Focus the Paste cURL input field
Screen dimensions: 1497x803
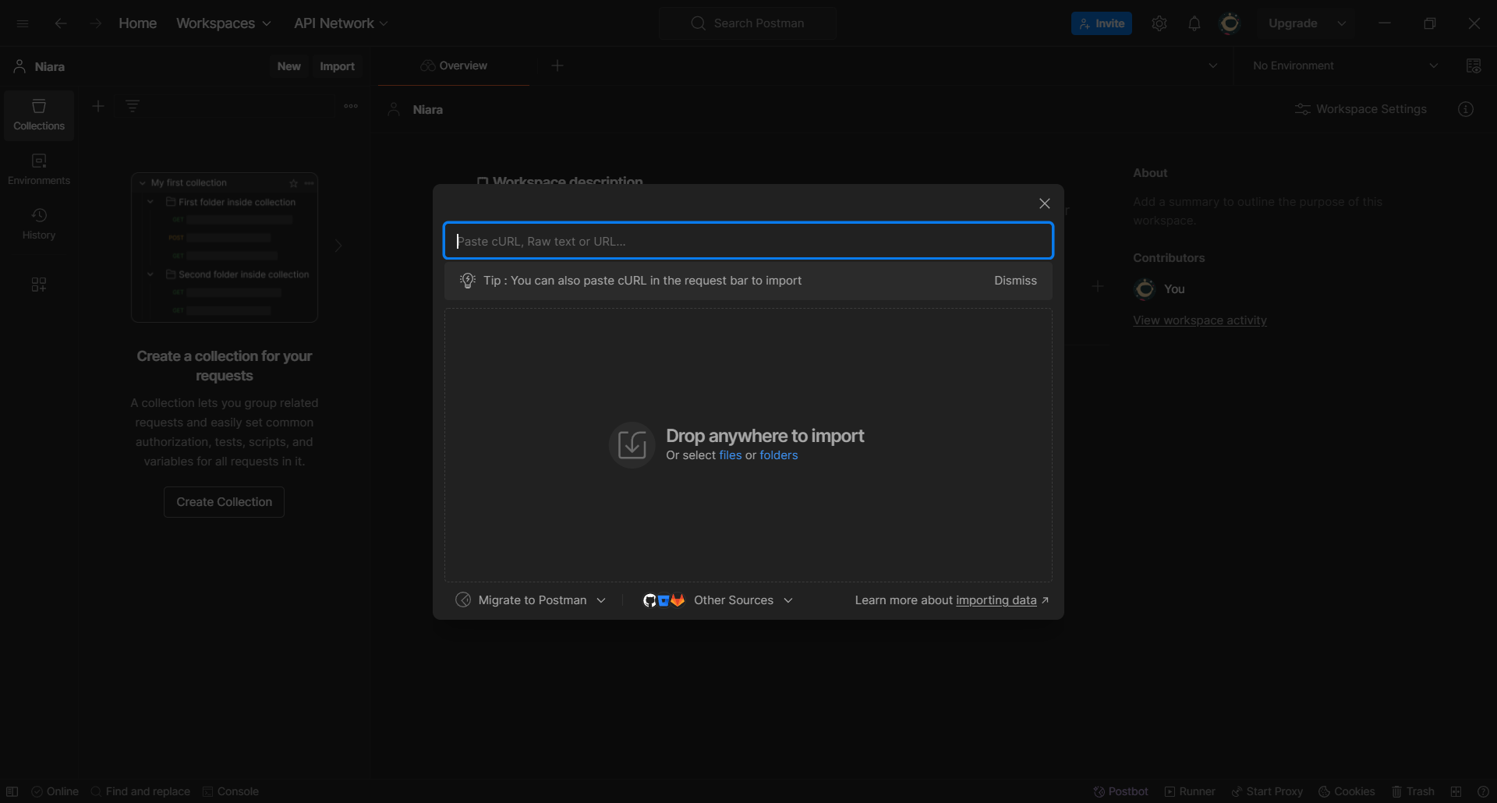748,241
